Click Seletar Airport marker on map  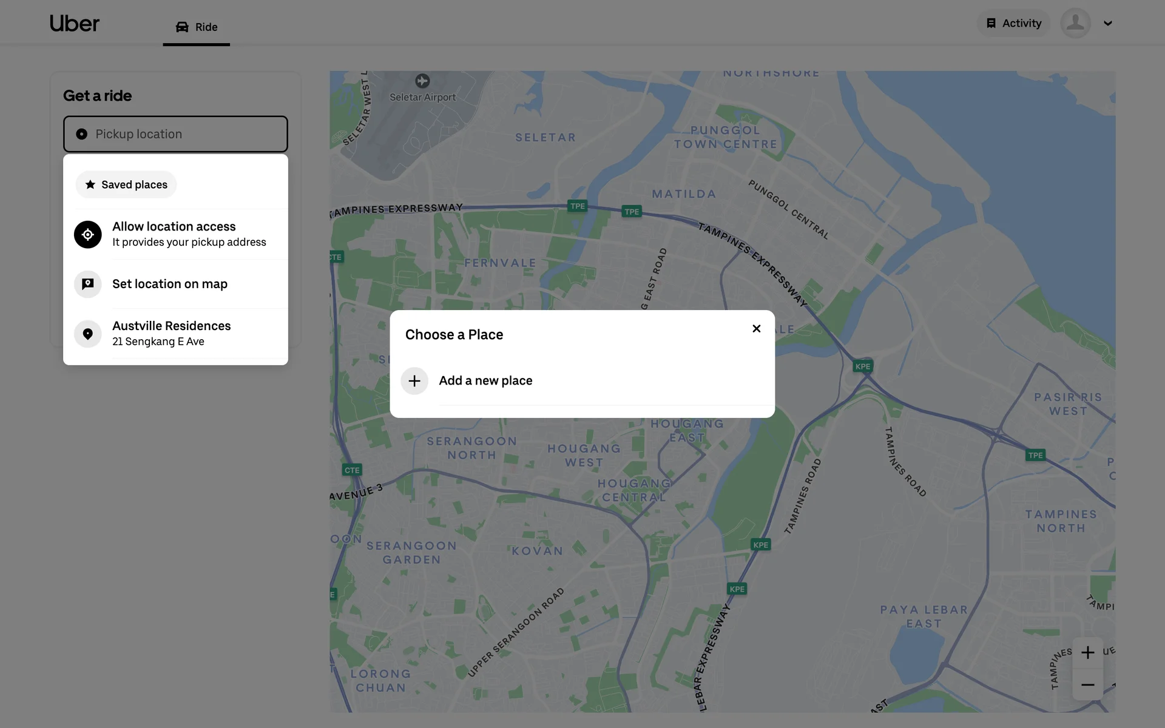(422, 81)
